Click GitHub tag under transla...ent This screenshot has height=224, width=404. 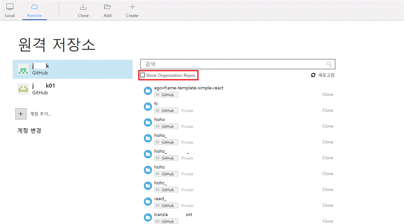(166, 221)
